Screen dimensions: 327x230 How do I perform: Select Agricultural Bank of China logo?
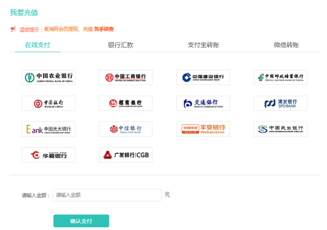(49, 77)
